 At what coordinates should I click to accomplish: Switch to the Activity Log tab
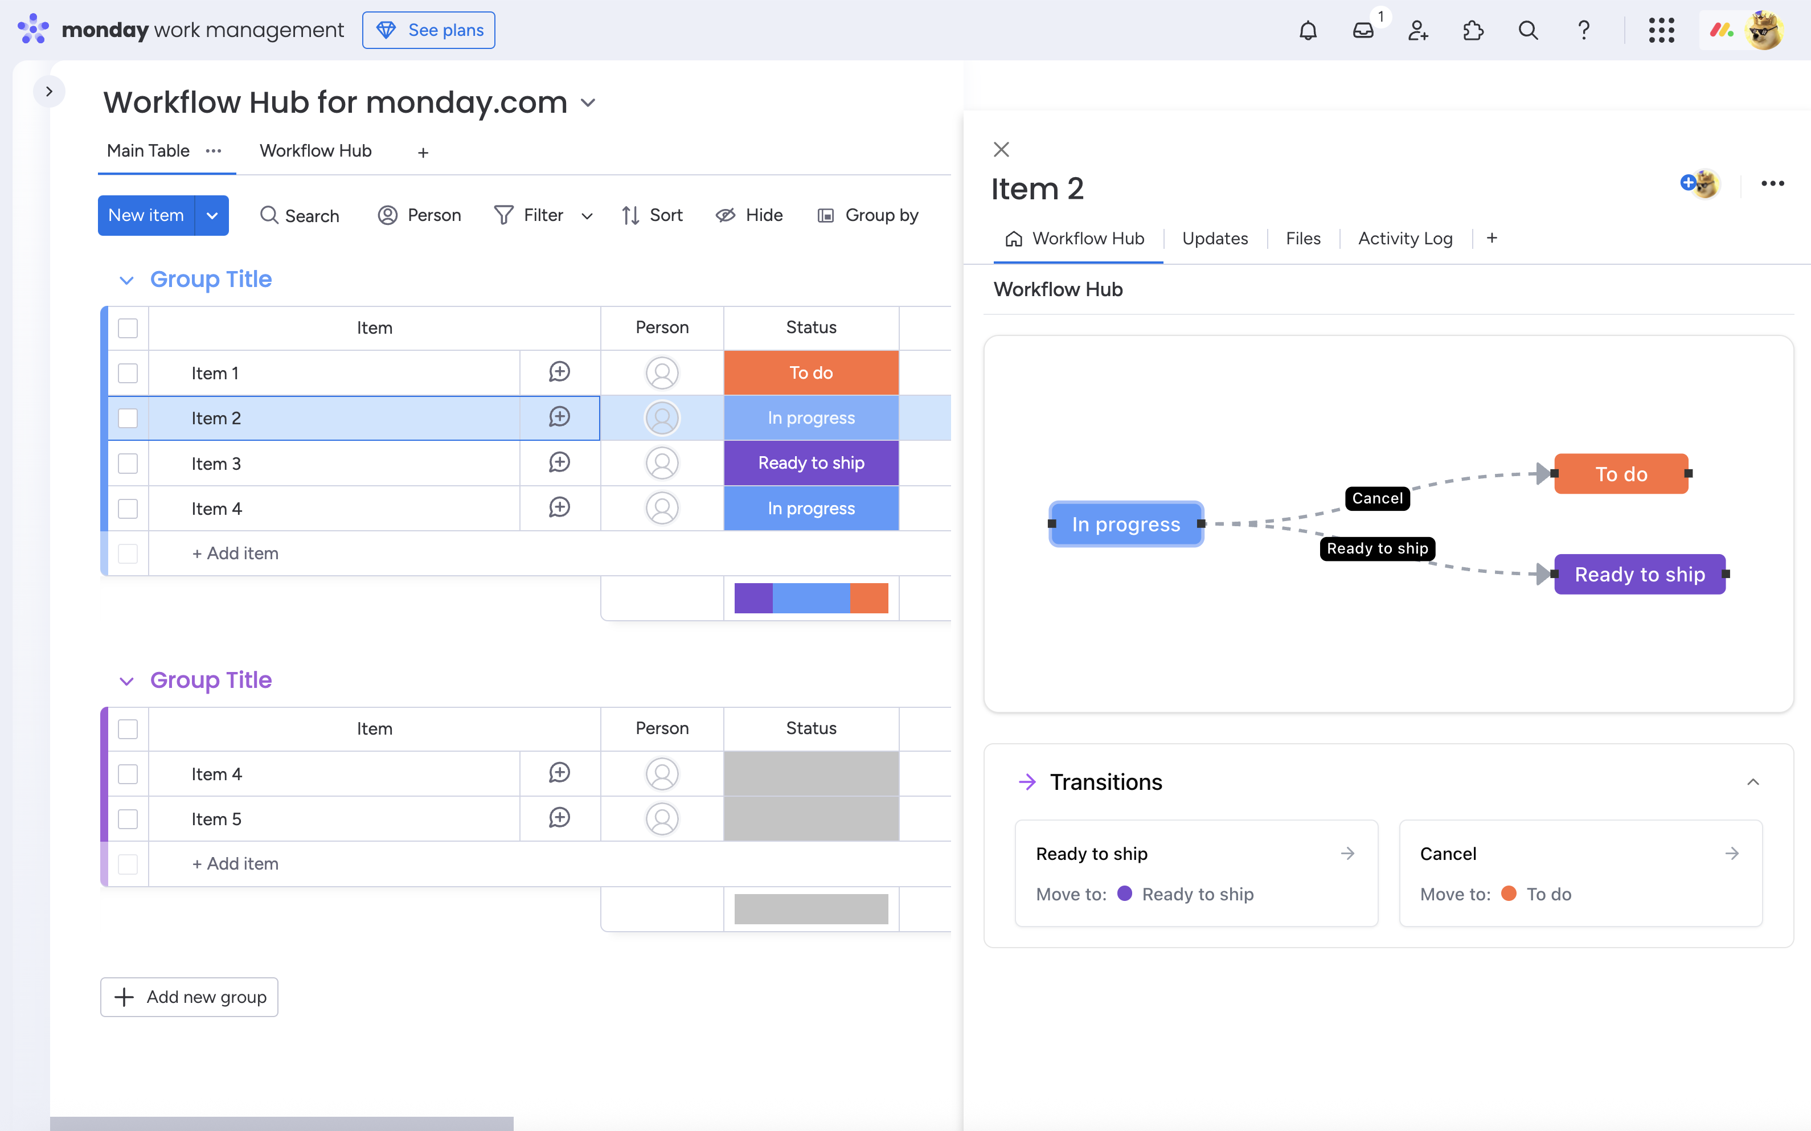[1405, 239]
